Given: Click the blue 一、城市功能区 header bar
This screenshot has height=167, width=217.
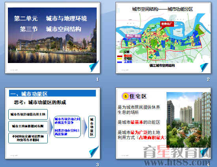Looking at the screenshot, I should [52, 93].
